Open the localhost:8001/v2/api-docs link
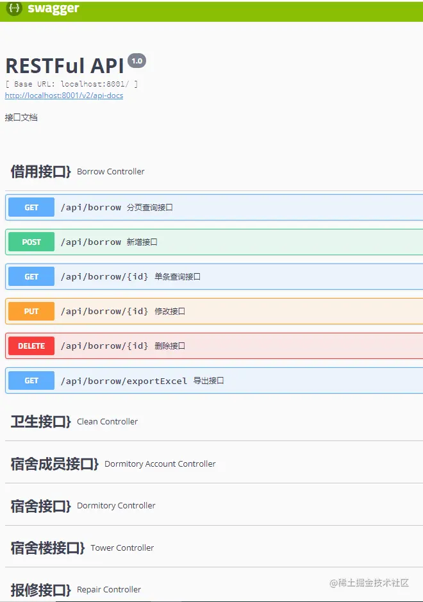Image resolution: width=423 pixels, height=602 pixels. click(64, 96)
